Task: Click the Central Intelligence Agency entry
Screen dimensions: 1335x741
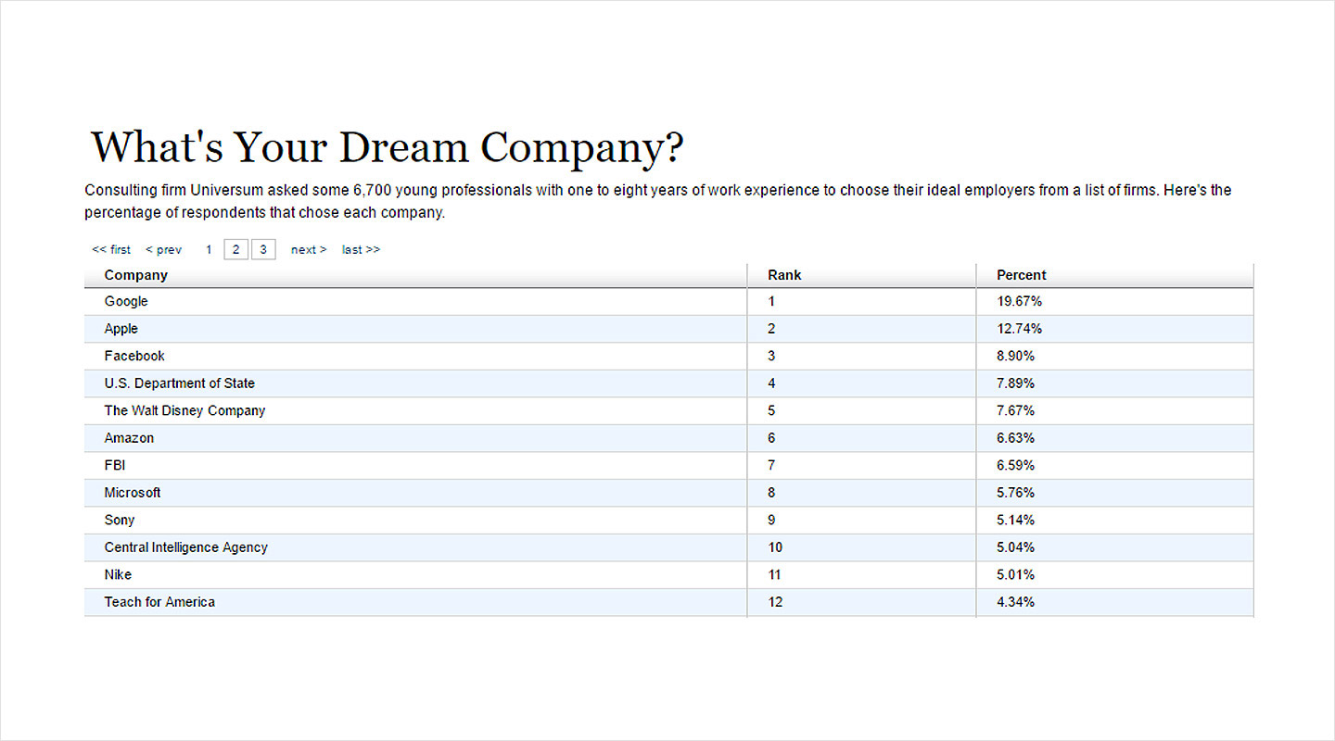Action: pos(185,547)
